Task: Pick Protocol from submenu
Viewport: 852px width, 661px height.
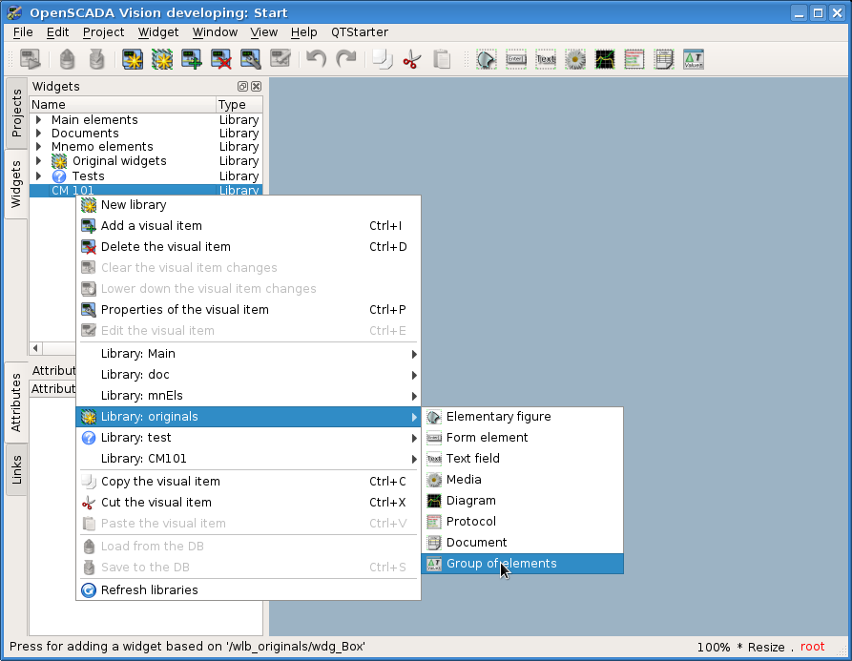Action: [x=523, y=522]
